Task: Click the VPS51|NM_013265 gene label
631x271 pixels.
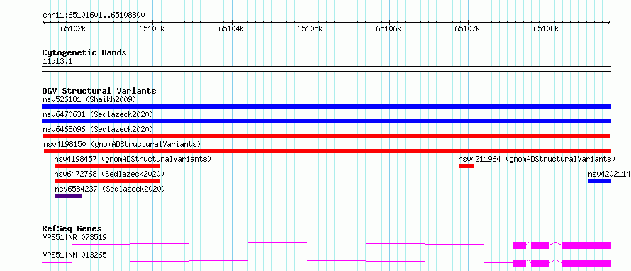Action: point(74,255)
